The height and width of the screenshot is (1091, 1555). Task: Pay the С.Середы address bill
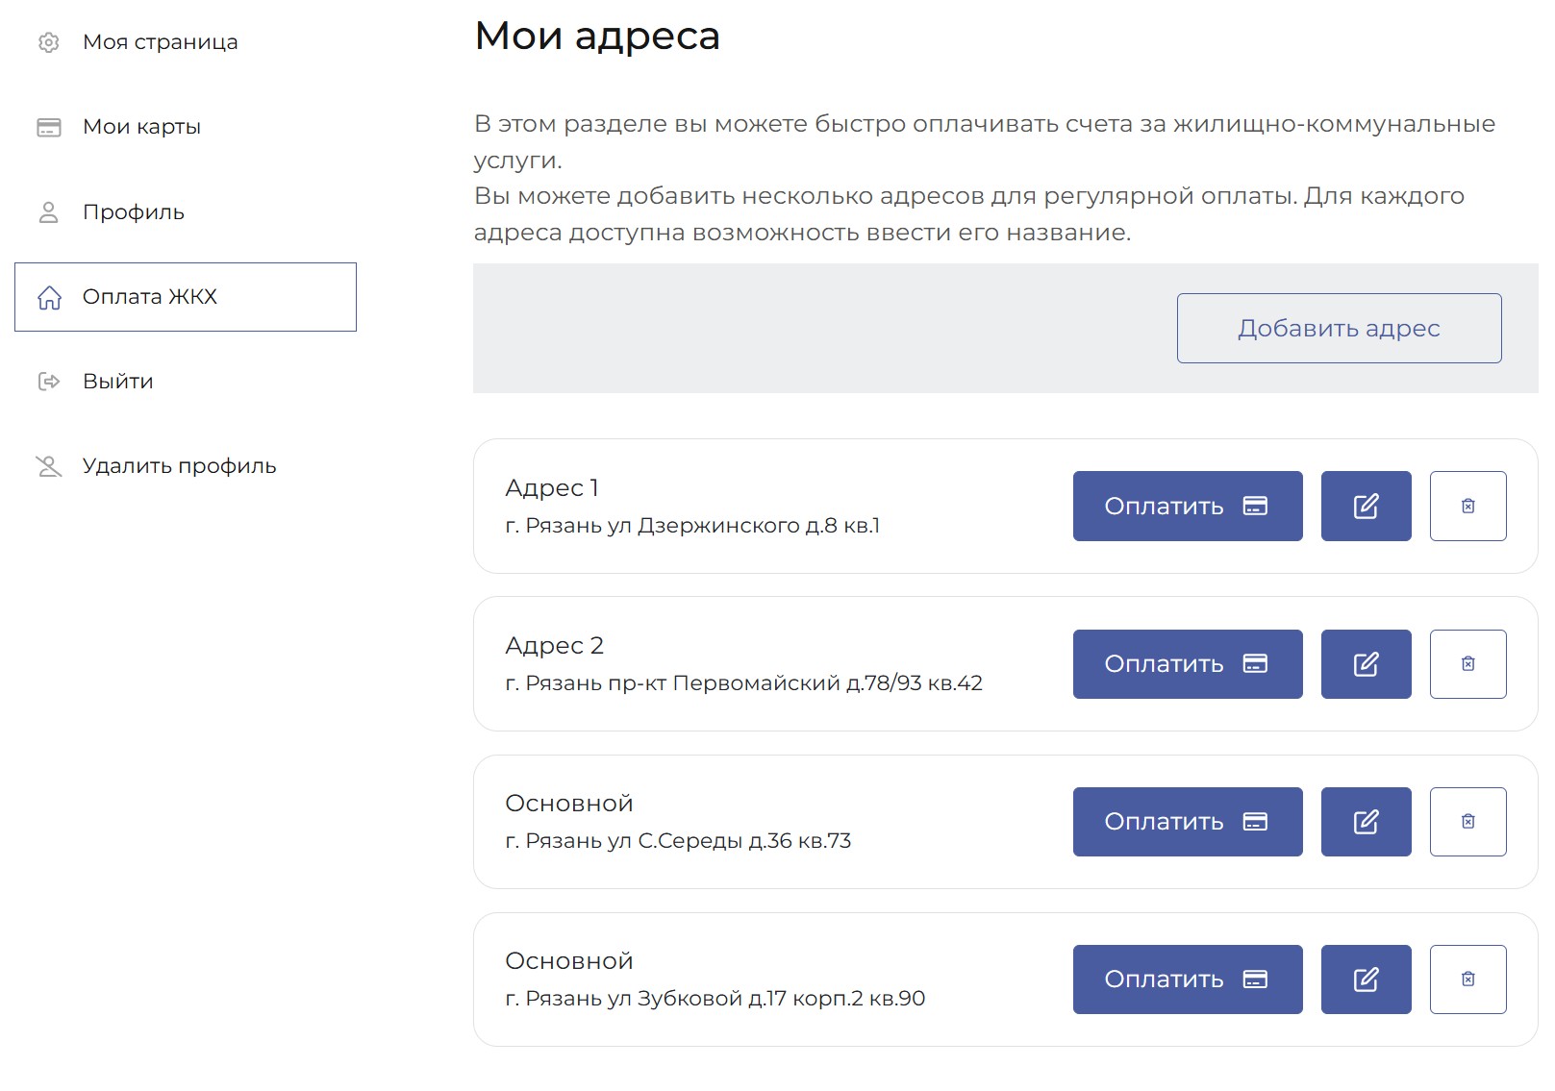[x=1187, y=822]
